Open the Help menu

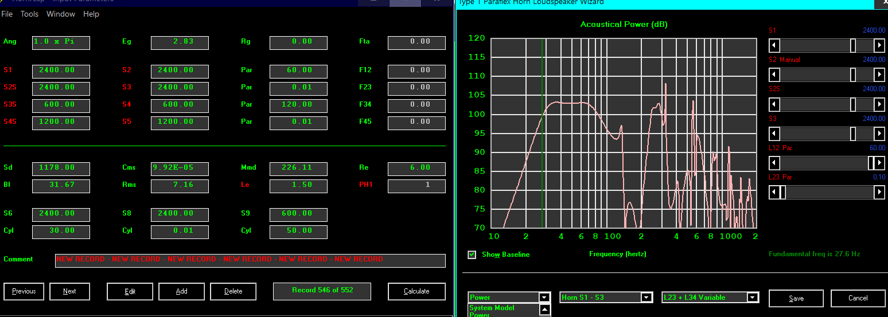pyautogui.click(x=91, y=14)
